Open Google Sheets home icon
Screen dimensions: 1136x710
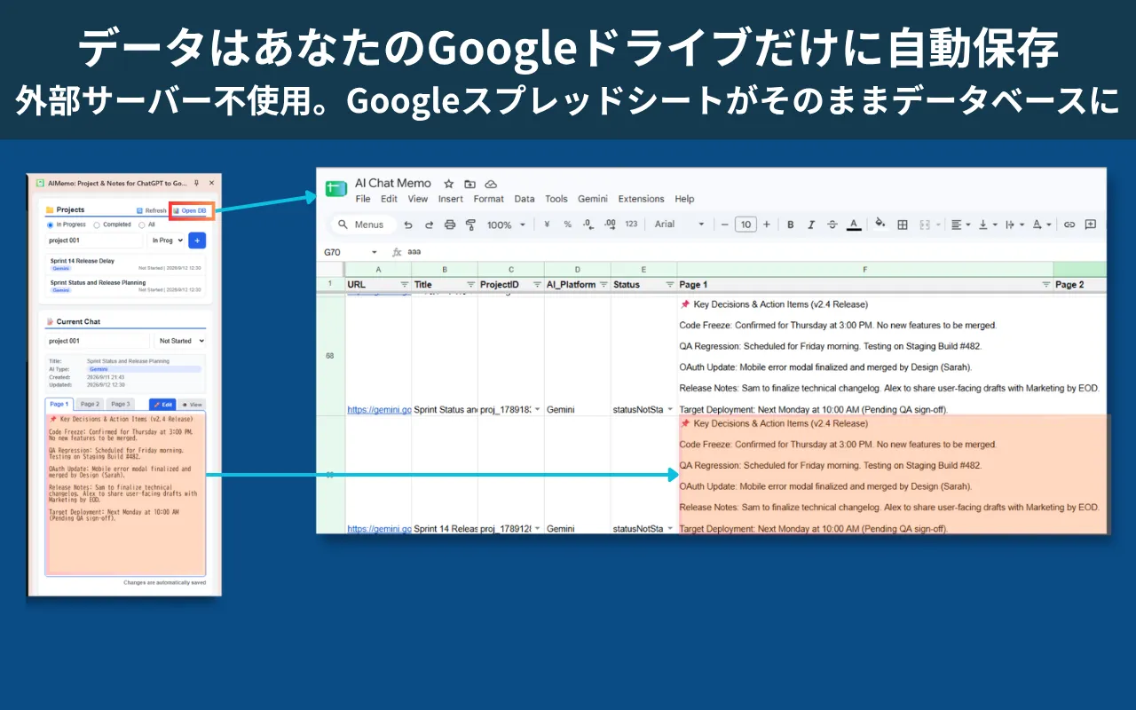point(335,188)
